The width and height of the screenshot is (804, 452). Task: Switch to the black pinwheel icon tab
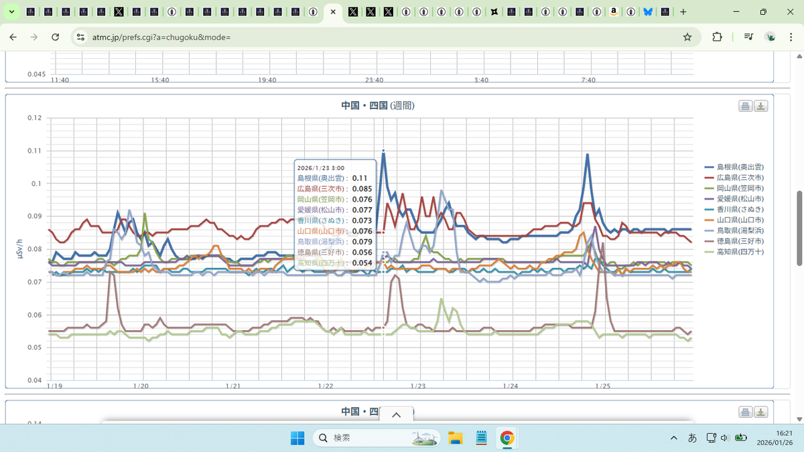tap(494, 12)
